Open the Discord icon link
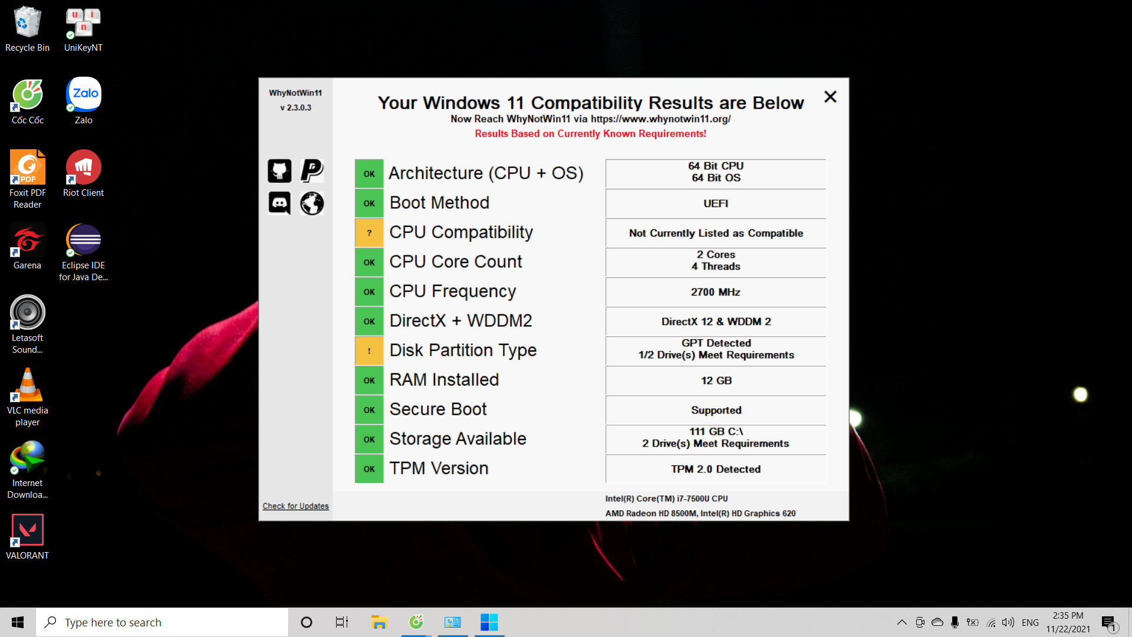1132x637 pixels. [x=279, y=203]
